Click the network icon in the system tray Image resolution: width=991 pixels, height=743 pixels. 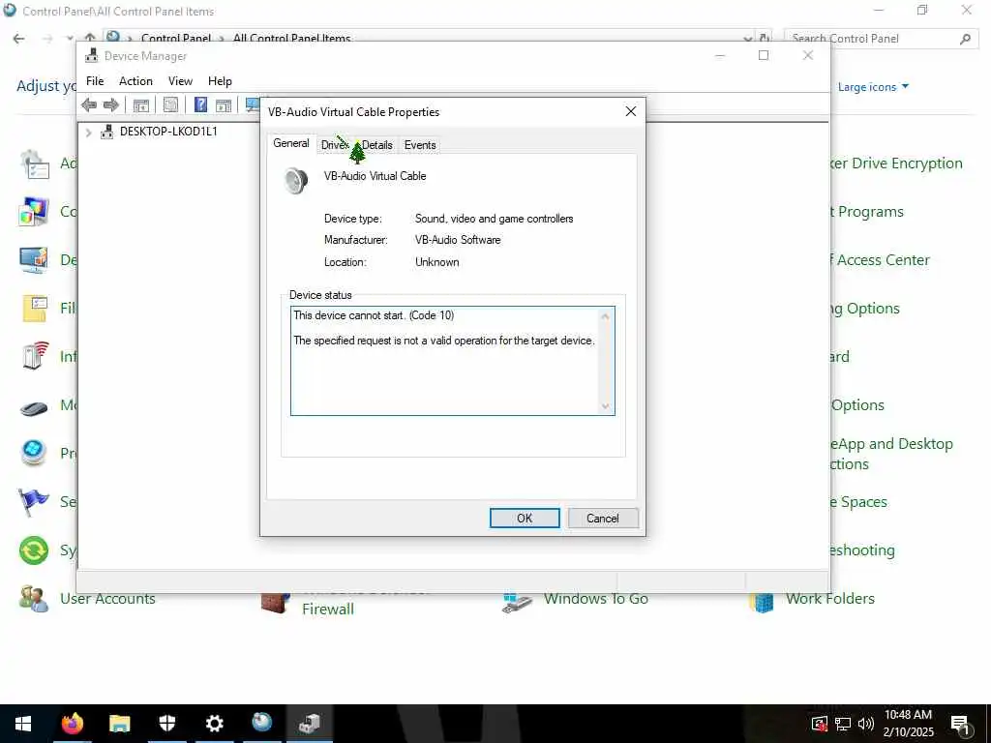click(x=843, y=724)
